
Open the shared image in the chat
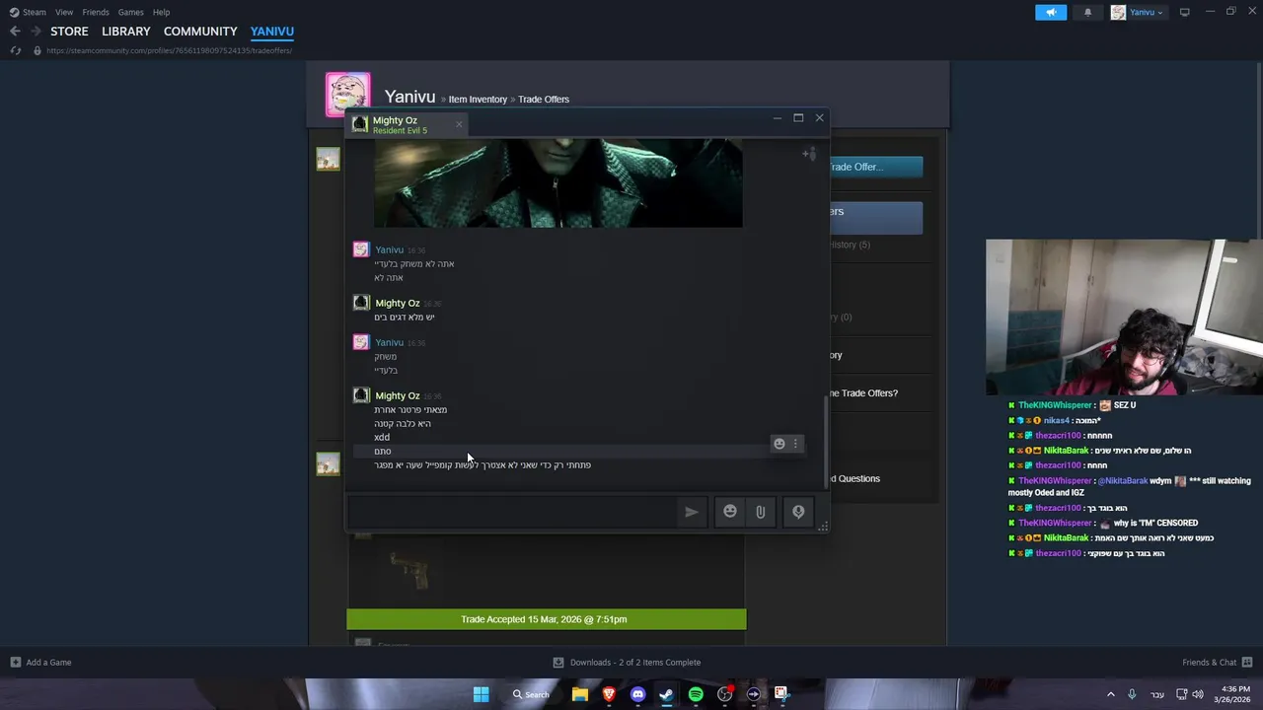click(558, 183)
